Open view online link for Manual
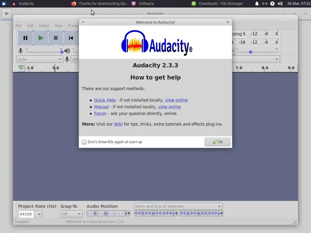The width and height of the screenshot is (311, 233). 169,107
